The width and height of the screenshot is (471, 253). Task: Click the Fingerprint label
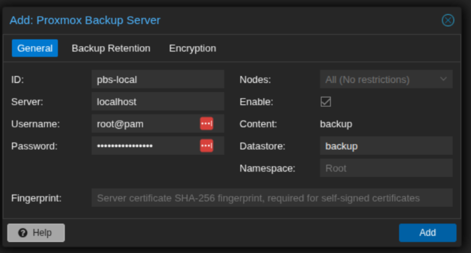tap(36, 198)
